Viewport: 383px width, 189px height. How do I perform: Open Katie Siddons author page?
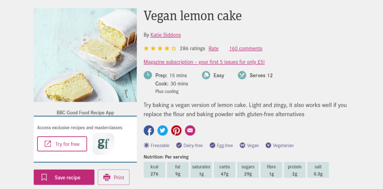[166, 35]
